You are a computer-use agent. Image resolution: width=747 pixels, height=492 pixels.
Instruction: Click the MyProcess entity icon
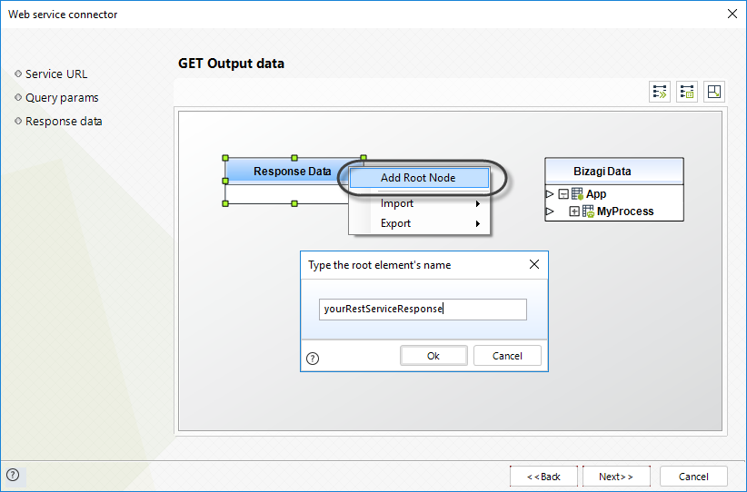pyautogui.click(x=588, y=212)
